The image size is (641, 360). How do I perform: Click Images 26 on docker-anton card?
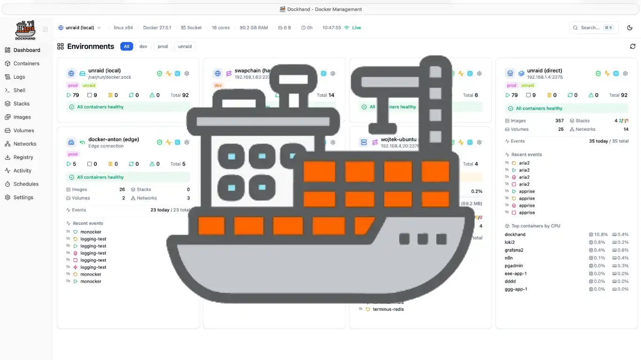(96, 190)
